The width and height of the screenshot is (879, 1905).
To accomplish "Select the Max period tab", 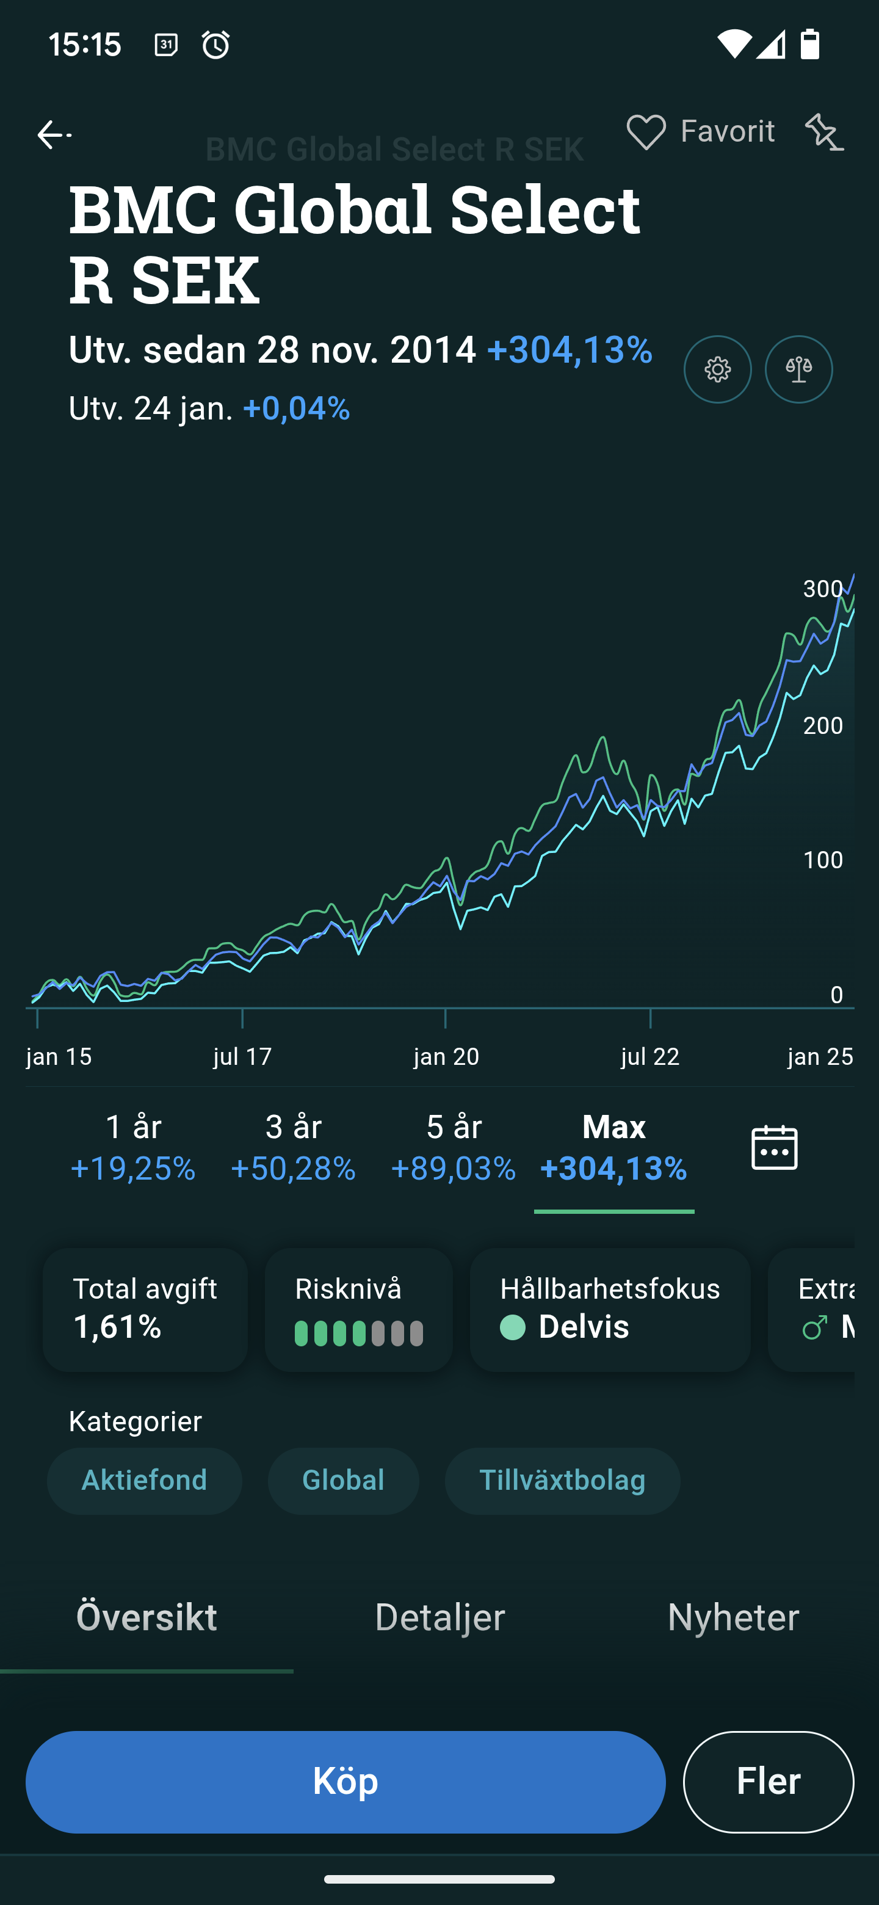I will 613,1147.
